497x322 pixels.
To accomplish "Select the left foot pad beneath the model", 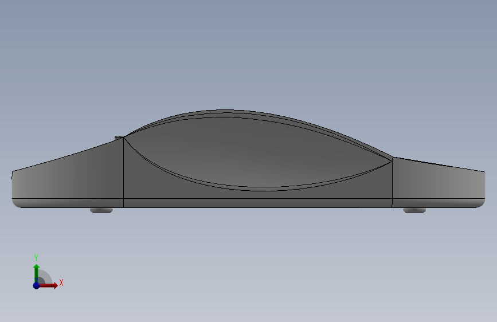I will [101, 210].
